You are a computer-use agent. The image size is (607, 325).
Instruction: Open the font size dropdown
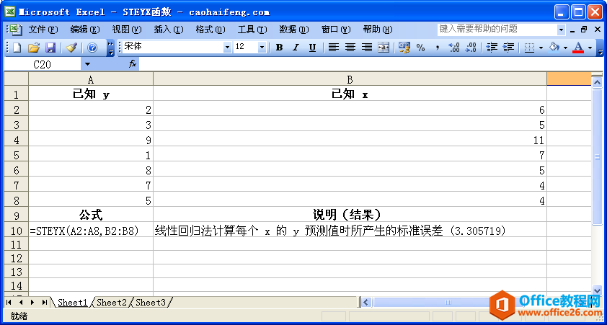pos(262,48)
